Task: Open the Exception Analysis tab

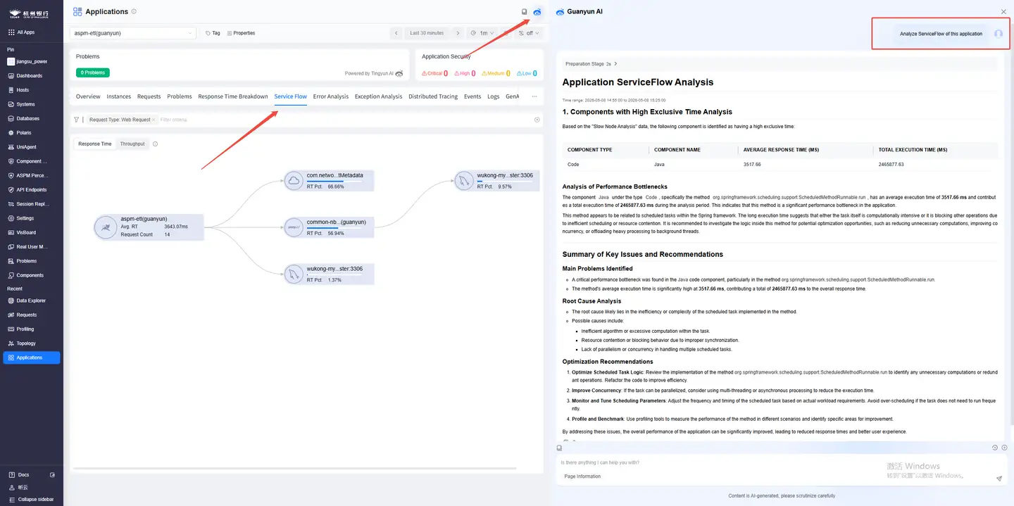Action: pos(379,96)
